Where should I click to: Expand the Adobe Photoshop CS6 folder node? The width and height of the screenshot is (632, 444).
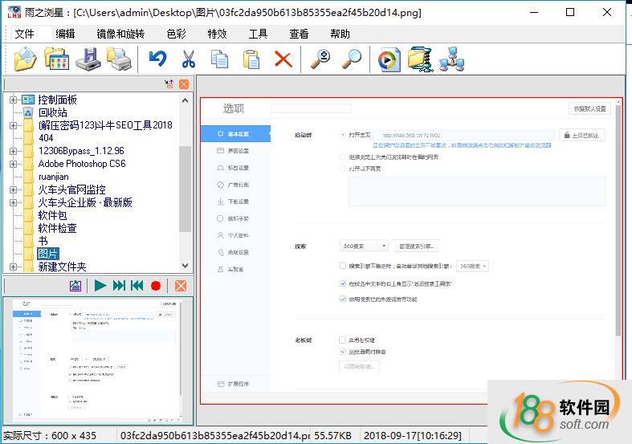pos(13,164)
